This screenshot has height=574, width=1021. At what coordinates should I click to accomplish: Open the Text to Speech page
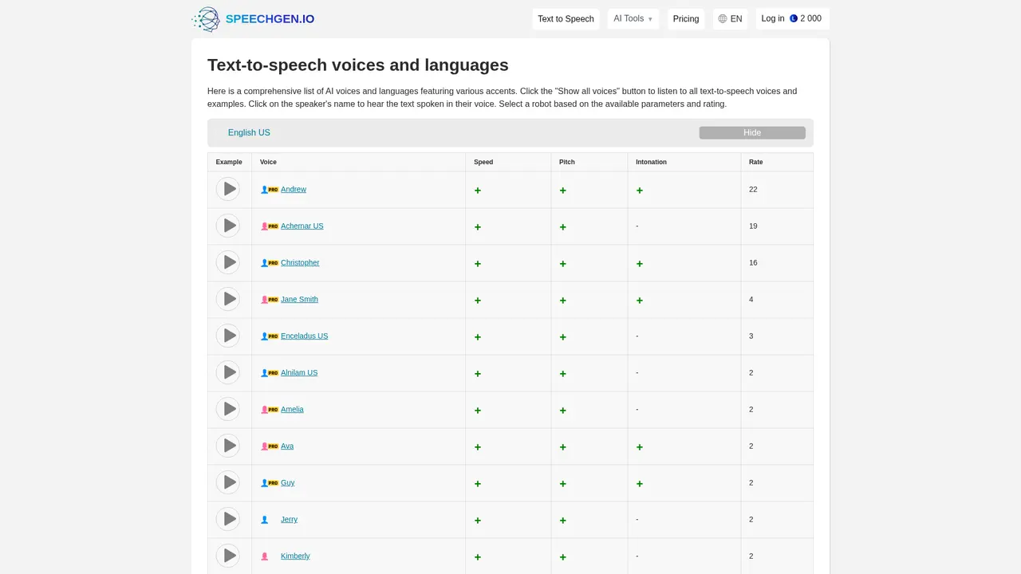(x=566, y=19)
